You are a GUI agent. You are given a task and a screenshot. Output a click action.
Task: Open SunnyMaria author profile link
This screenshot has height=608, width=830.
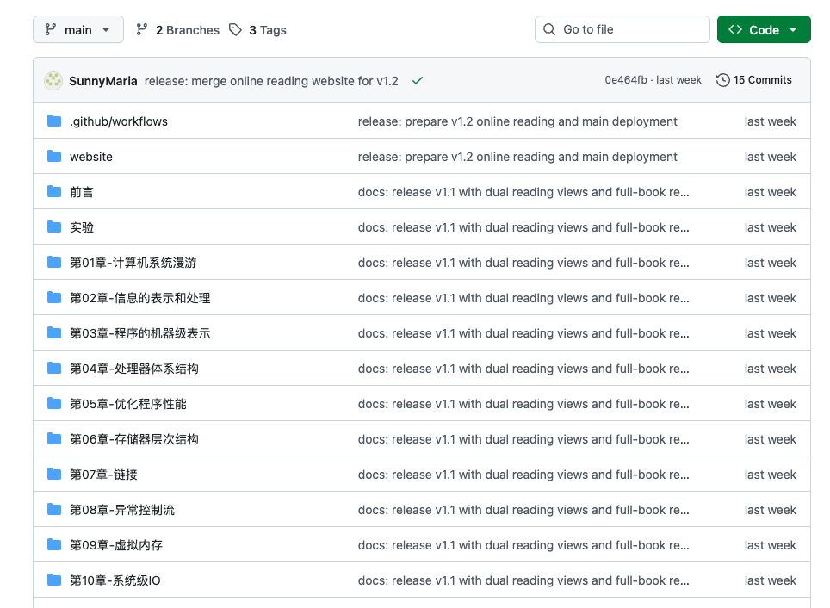pyautogui.click(x=103, y=81)
